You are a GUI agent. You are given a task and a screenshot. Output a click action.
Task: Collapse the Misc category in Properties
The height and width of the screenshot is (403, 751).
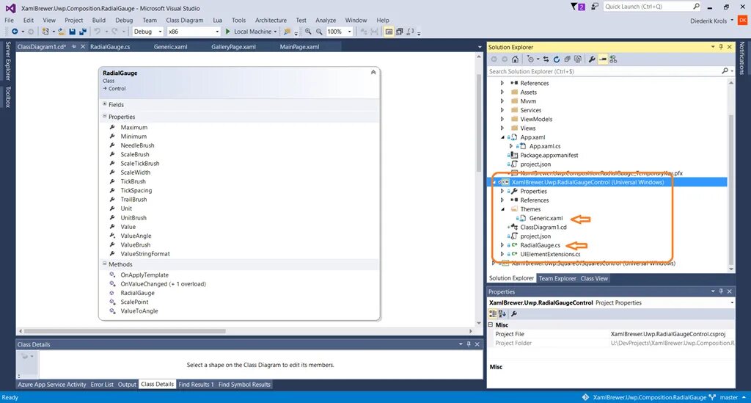click(491, 325)
